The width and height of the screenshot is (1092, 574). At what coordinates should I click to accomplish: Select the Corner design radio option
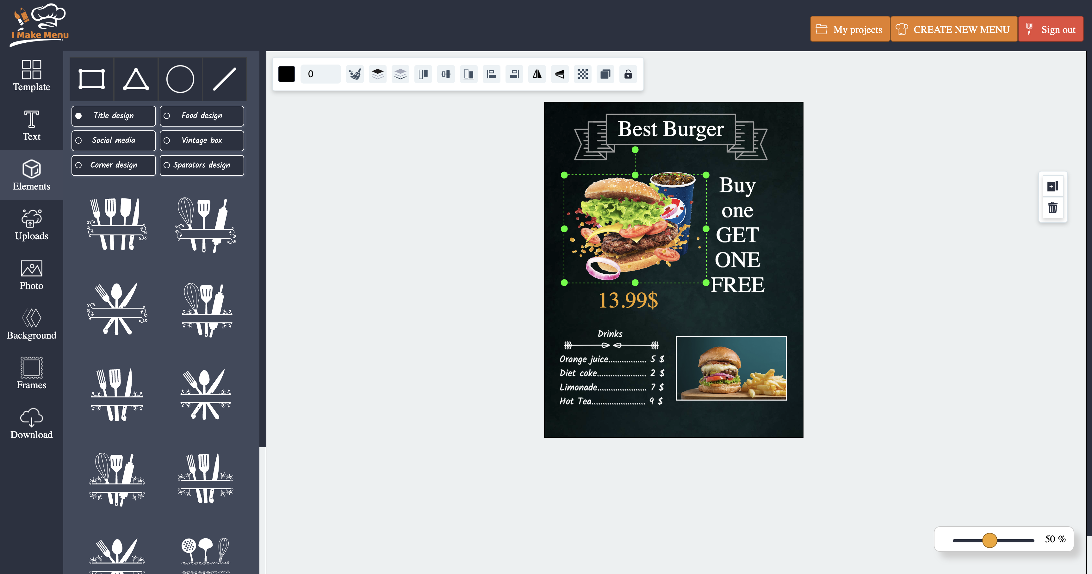point(114,165)
